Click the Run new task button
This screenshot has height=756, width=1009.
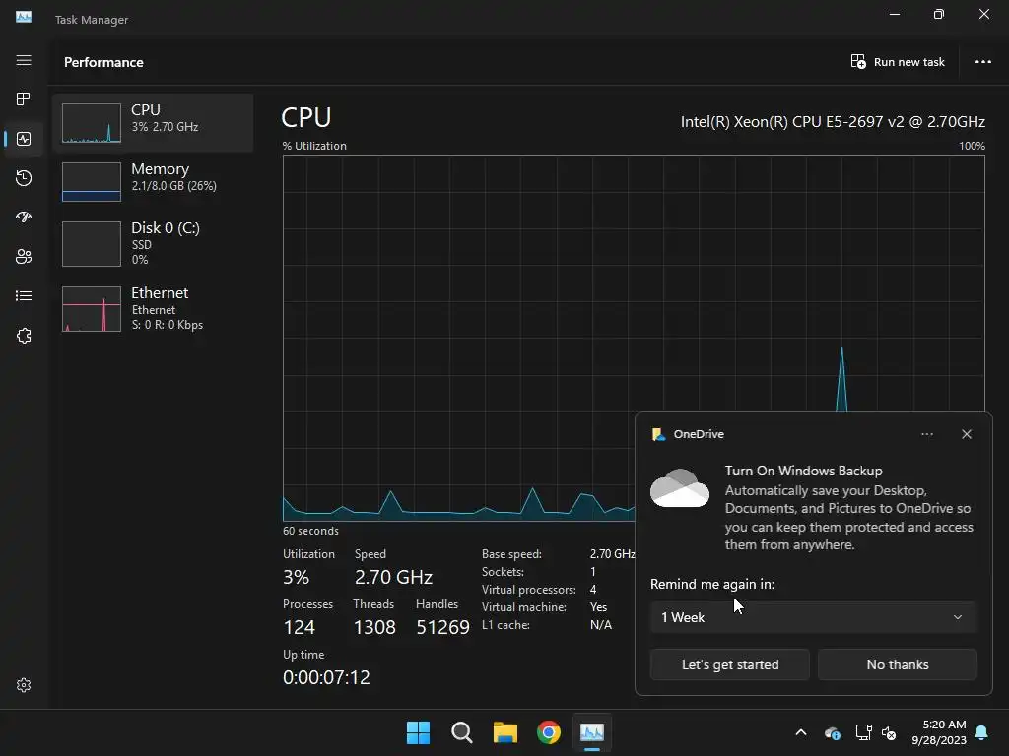tap(898, 62)
